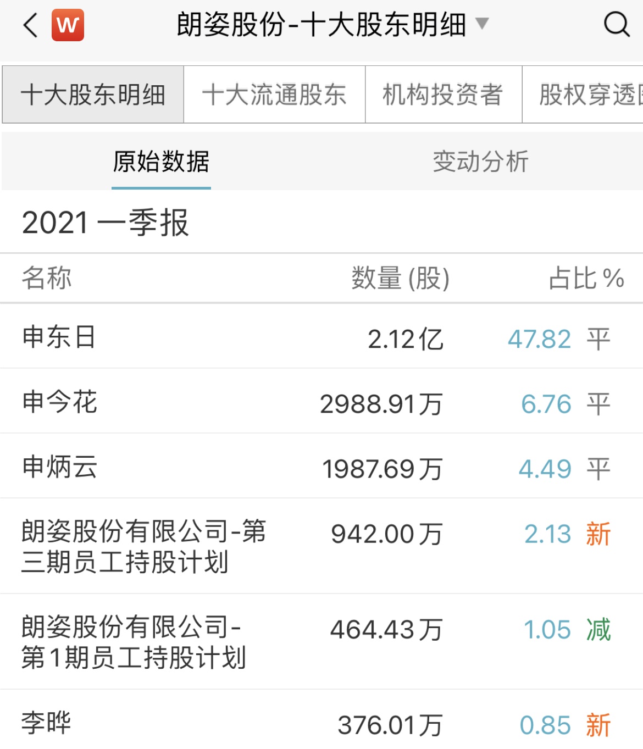Viewport: 643px width, 749px height.
Task: Tap the 376.01万 share quantity
Action: (x=390, y=725)
